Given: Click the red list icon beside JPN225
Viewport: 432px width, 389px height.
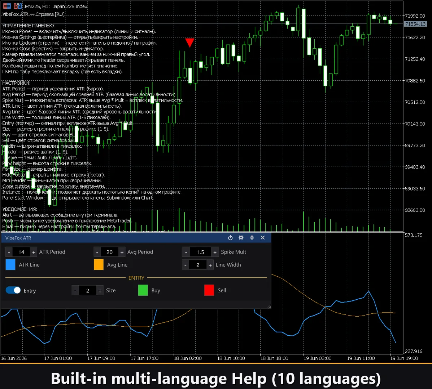Looking at the screenshot, I should coord(7,6).
